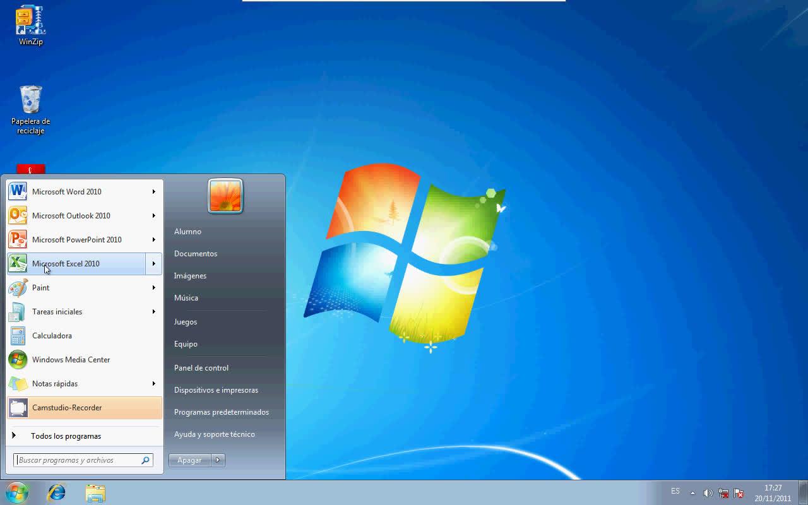Click the network status tray icon

tap(723, 493)
